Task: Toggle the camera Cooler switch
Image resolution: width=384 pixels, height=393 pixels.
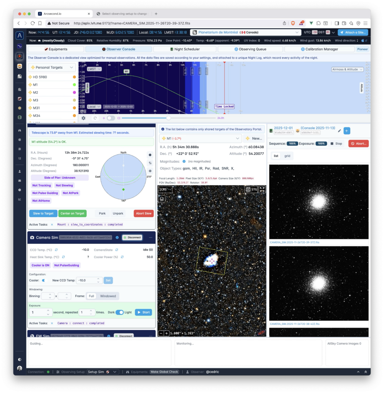Action: tap(43, 281)
